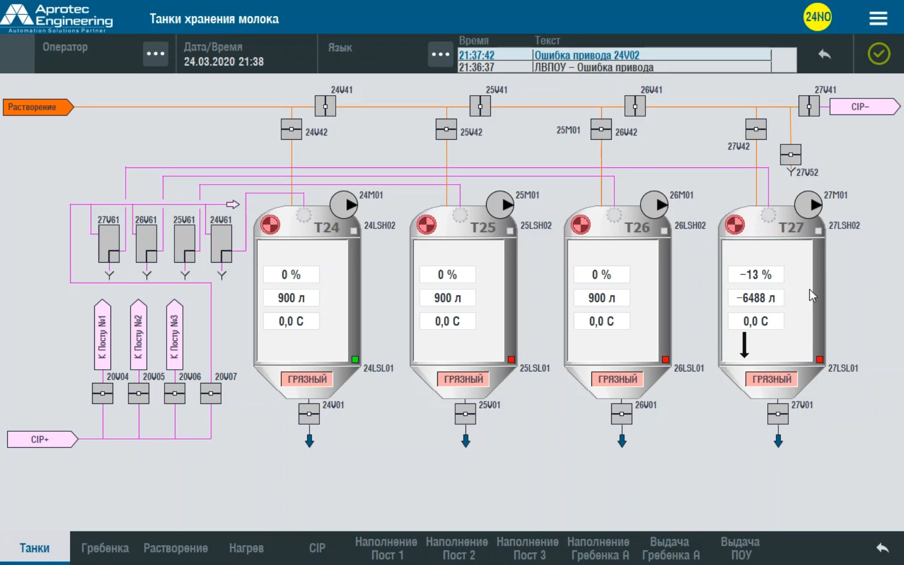
Task: Select pump 25M01 above tank T25
Action: pos(499,204)
